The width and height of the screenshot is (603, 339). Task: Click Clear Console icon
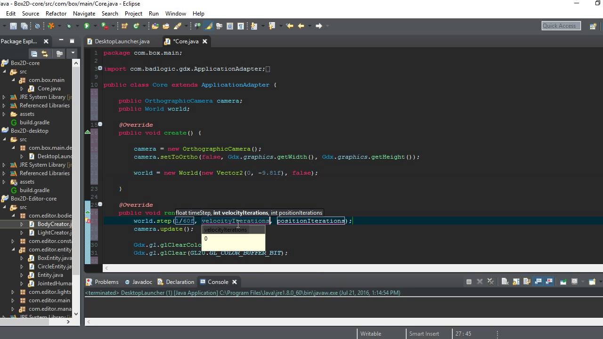[505, 282]
